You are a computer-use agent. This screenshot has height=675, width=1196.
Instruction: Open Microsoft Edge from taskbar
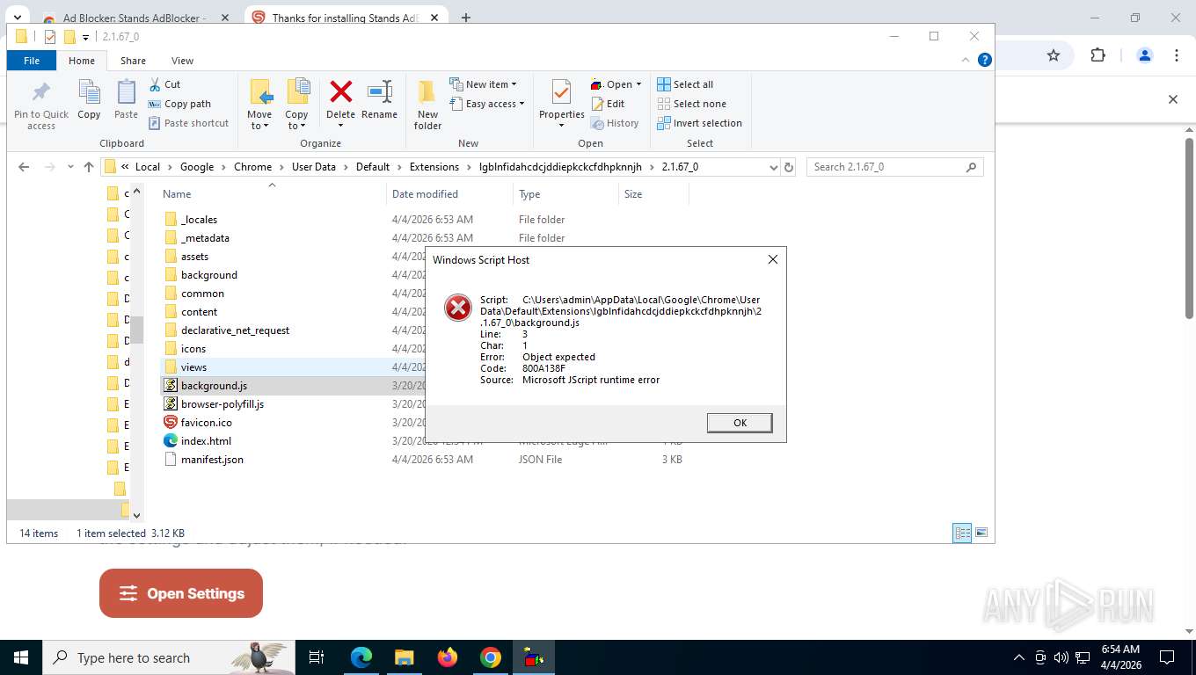click(361, 657)
